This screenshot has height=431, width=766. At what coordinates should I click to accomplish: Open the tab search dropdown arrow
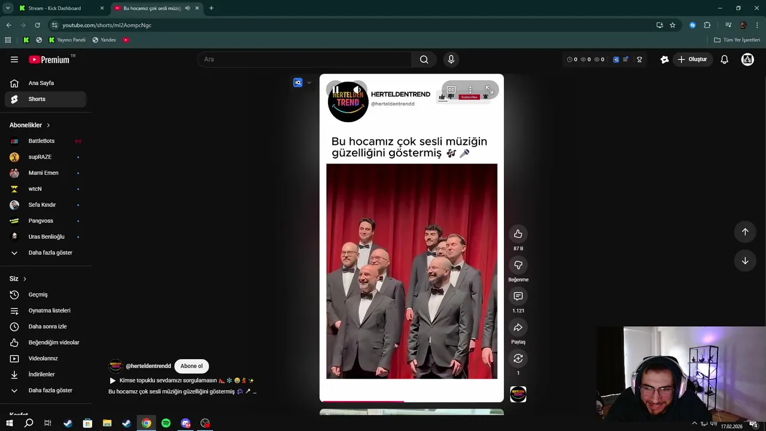pyautogui.click(x=7, y=8)
